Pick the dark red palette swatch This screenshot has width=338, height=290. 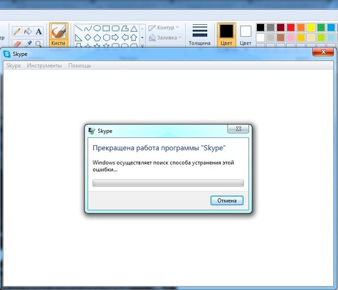[281, 28]
